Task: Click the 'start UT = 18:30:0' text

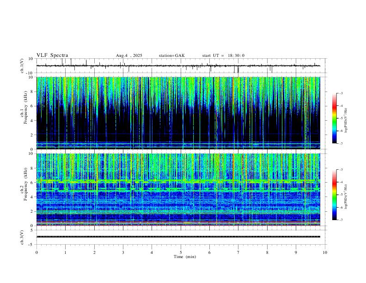Action: pos(223,55)
